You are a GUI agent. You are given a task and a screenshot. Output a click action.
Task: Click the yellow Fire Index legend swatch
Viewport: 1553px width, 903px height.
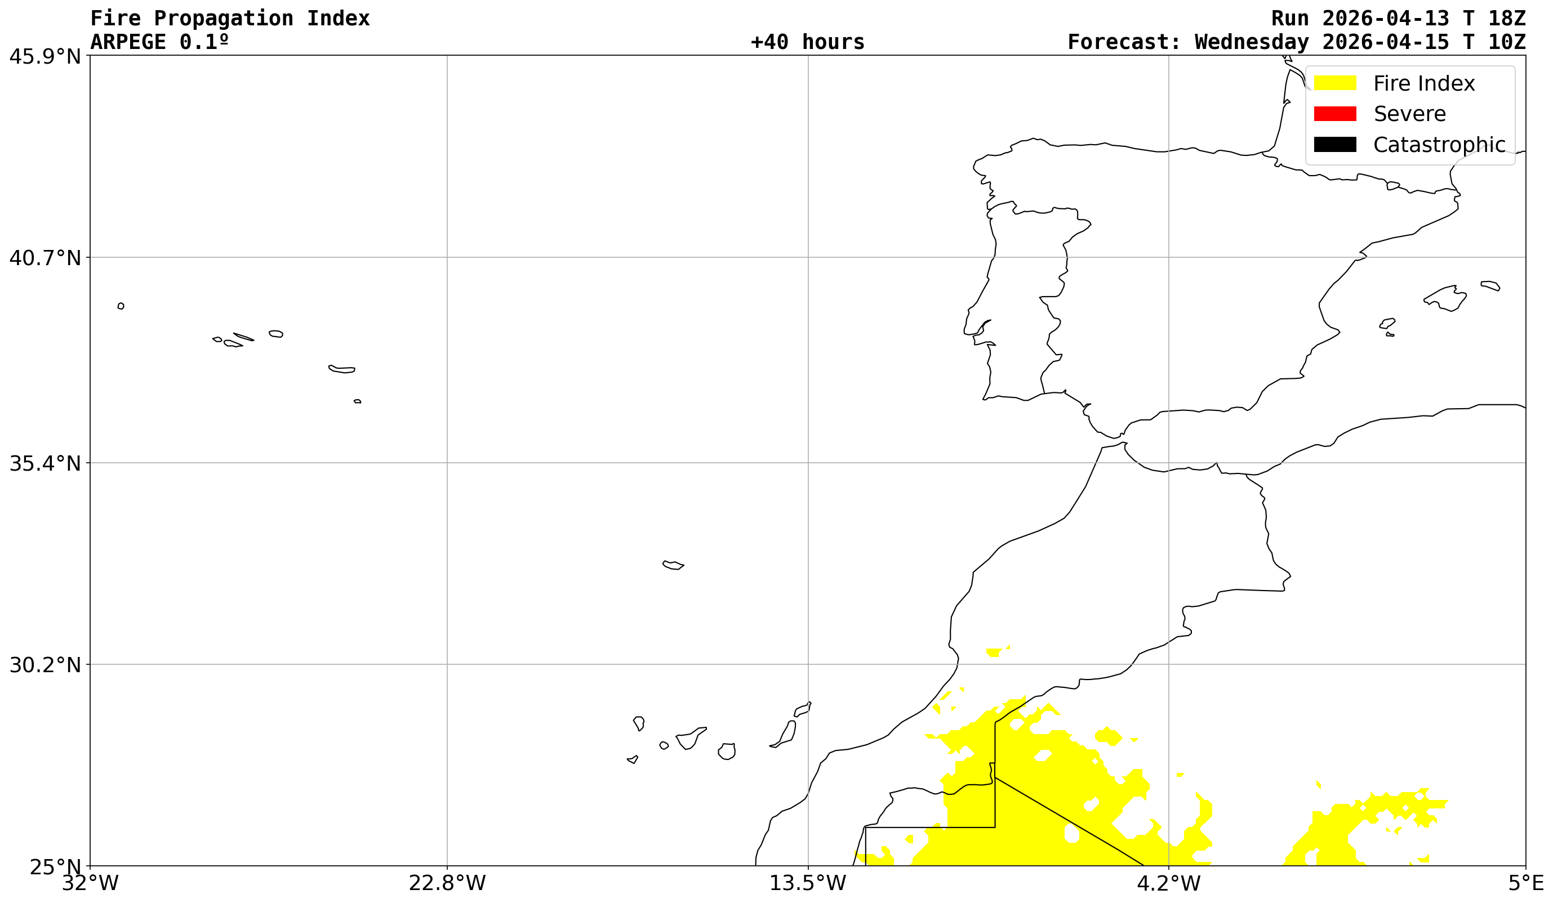[1335, 83]
